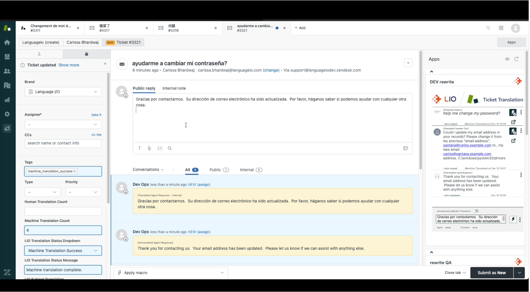This screenshot has width=530, height=292.
Task: Switch to ticket tab #3317
Action: point(119,28)
